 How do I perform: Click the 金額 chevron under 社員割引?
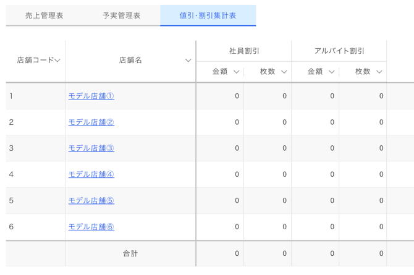tap(236, 72)
